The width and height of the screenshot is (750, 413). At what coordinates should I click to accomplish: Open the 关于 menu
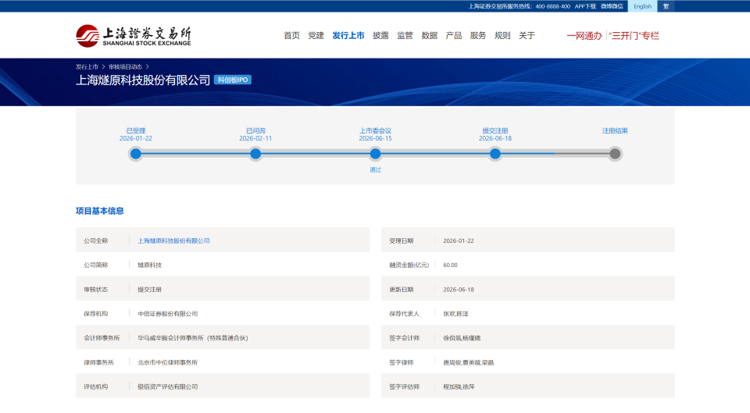(x=527, y=35)
